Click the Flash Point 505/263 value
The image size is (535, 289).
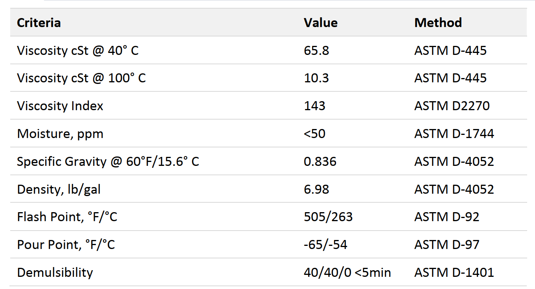pyautogui.click(x=328, y=217)
